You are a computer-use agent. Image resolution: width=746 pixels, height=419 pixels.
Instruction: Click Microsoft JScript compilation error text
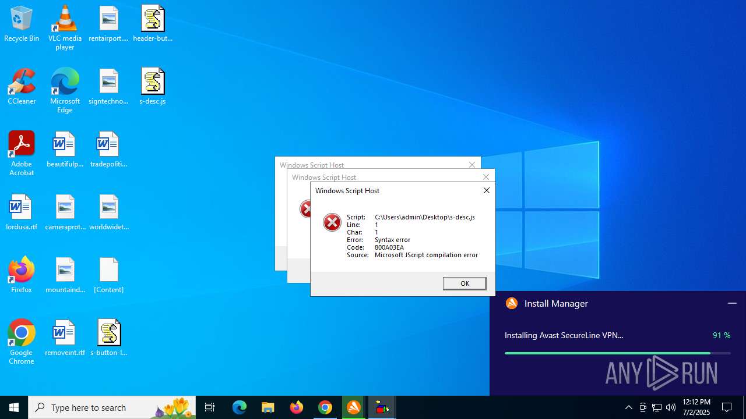pos(426,255)
